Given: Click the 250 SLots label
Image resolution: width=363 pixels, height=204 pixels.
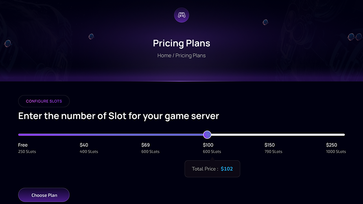Looking at the screenshot, I should click(27, 152).
